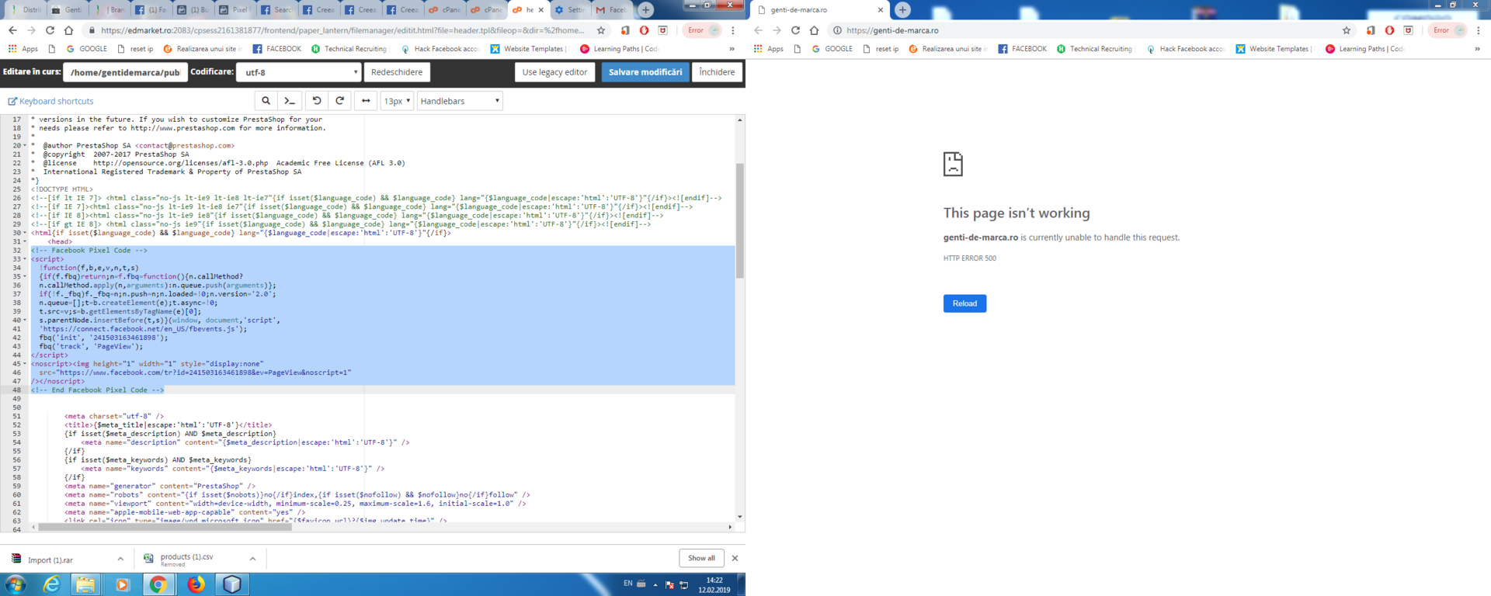Screen dimensions: 1491x596
Task: View site info icon for genti-de-marca.ro
Action: point(837,30)
